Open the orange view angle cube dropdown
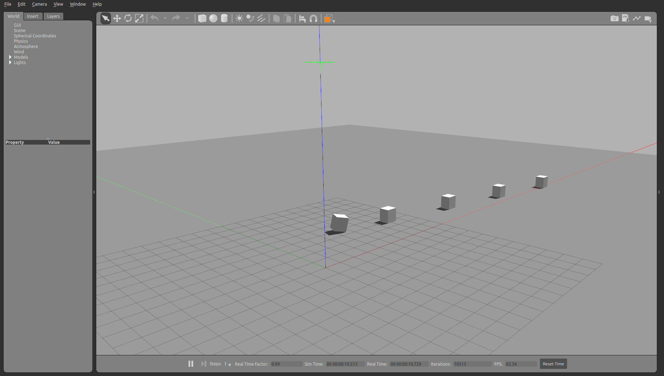This screenshot has width=664, height=376. point(330,19)
